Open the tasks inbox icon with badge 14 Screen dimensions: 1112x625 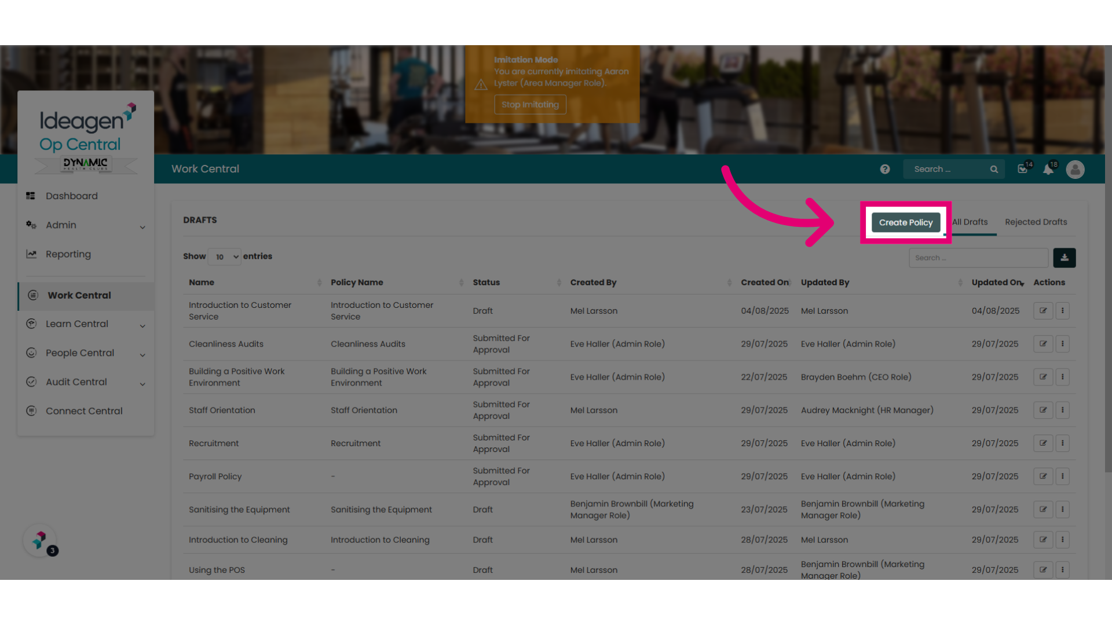click(1023, 169)
